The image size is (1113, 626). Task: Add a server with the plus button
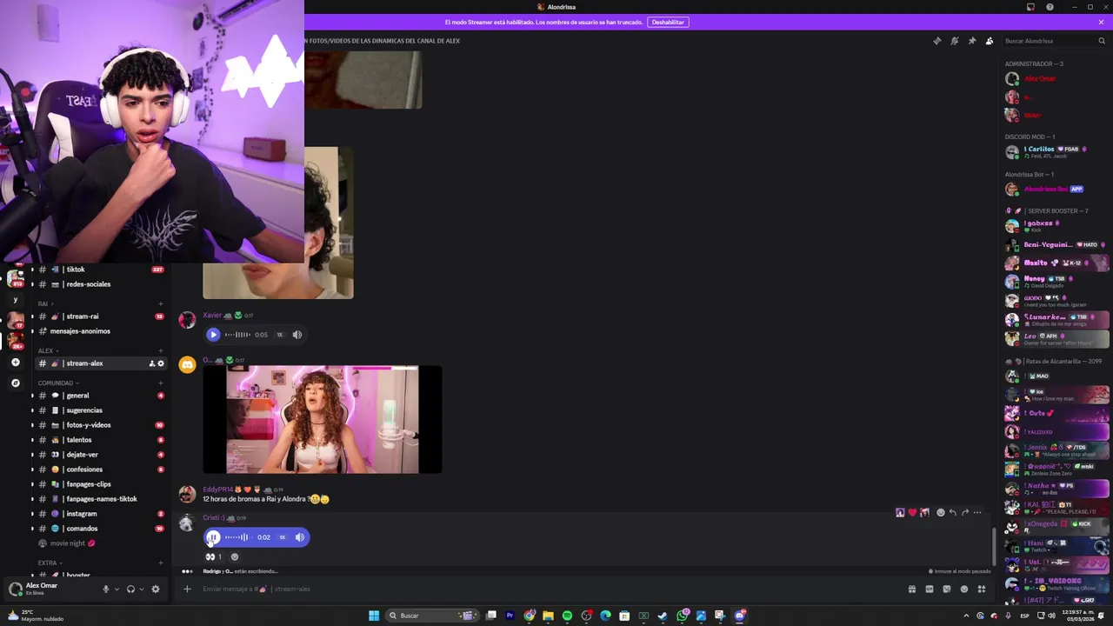[15, 362]
